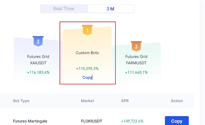Image resolution: width=205 pixels, height=125 pixels.
Task: Click the XAIUSDT pair label
Action: click(38, 63)
